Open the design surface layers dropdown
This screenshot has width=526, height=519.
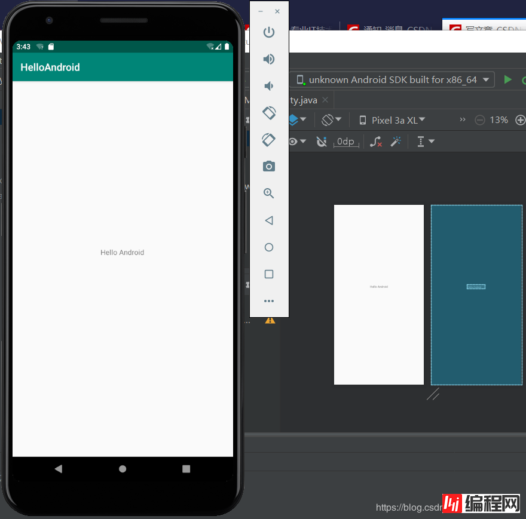coord(298,119)
